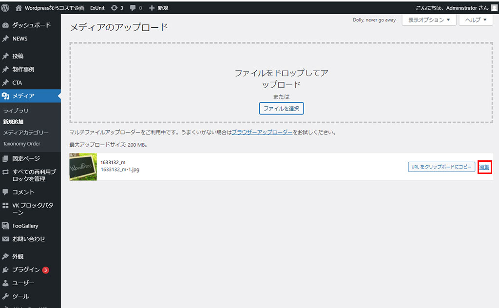Click the FooGallery sidebar icon
499x308 pixels.
6,226
